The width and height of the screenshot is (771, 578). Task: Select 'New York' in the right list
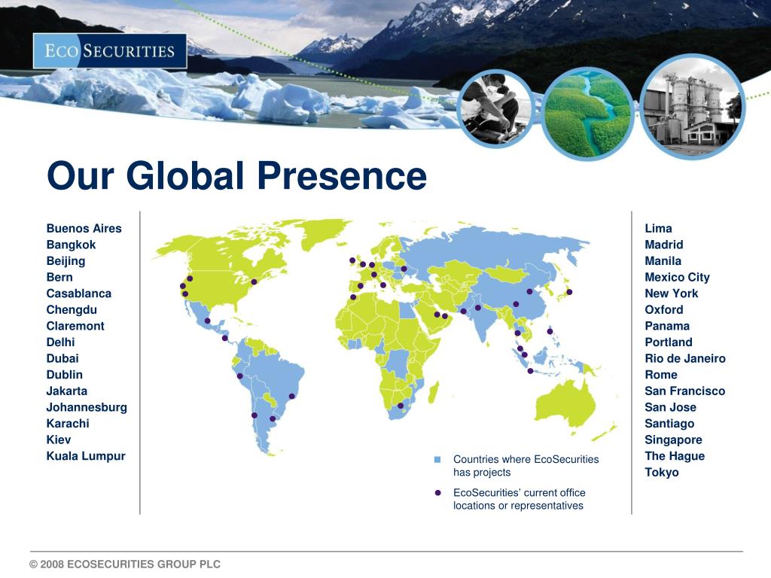tap(671, 294)
